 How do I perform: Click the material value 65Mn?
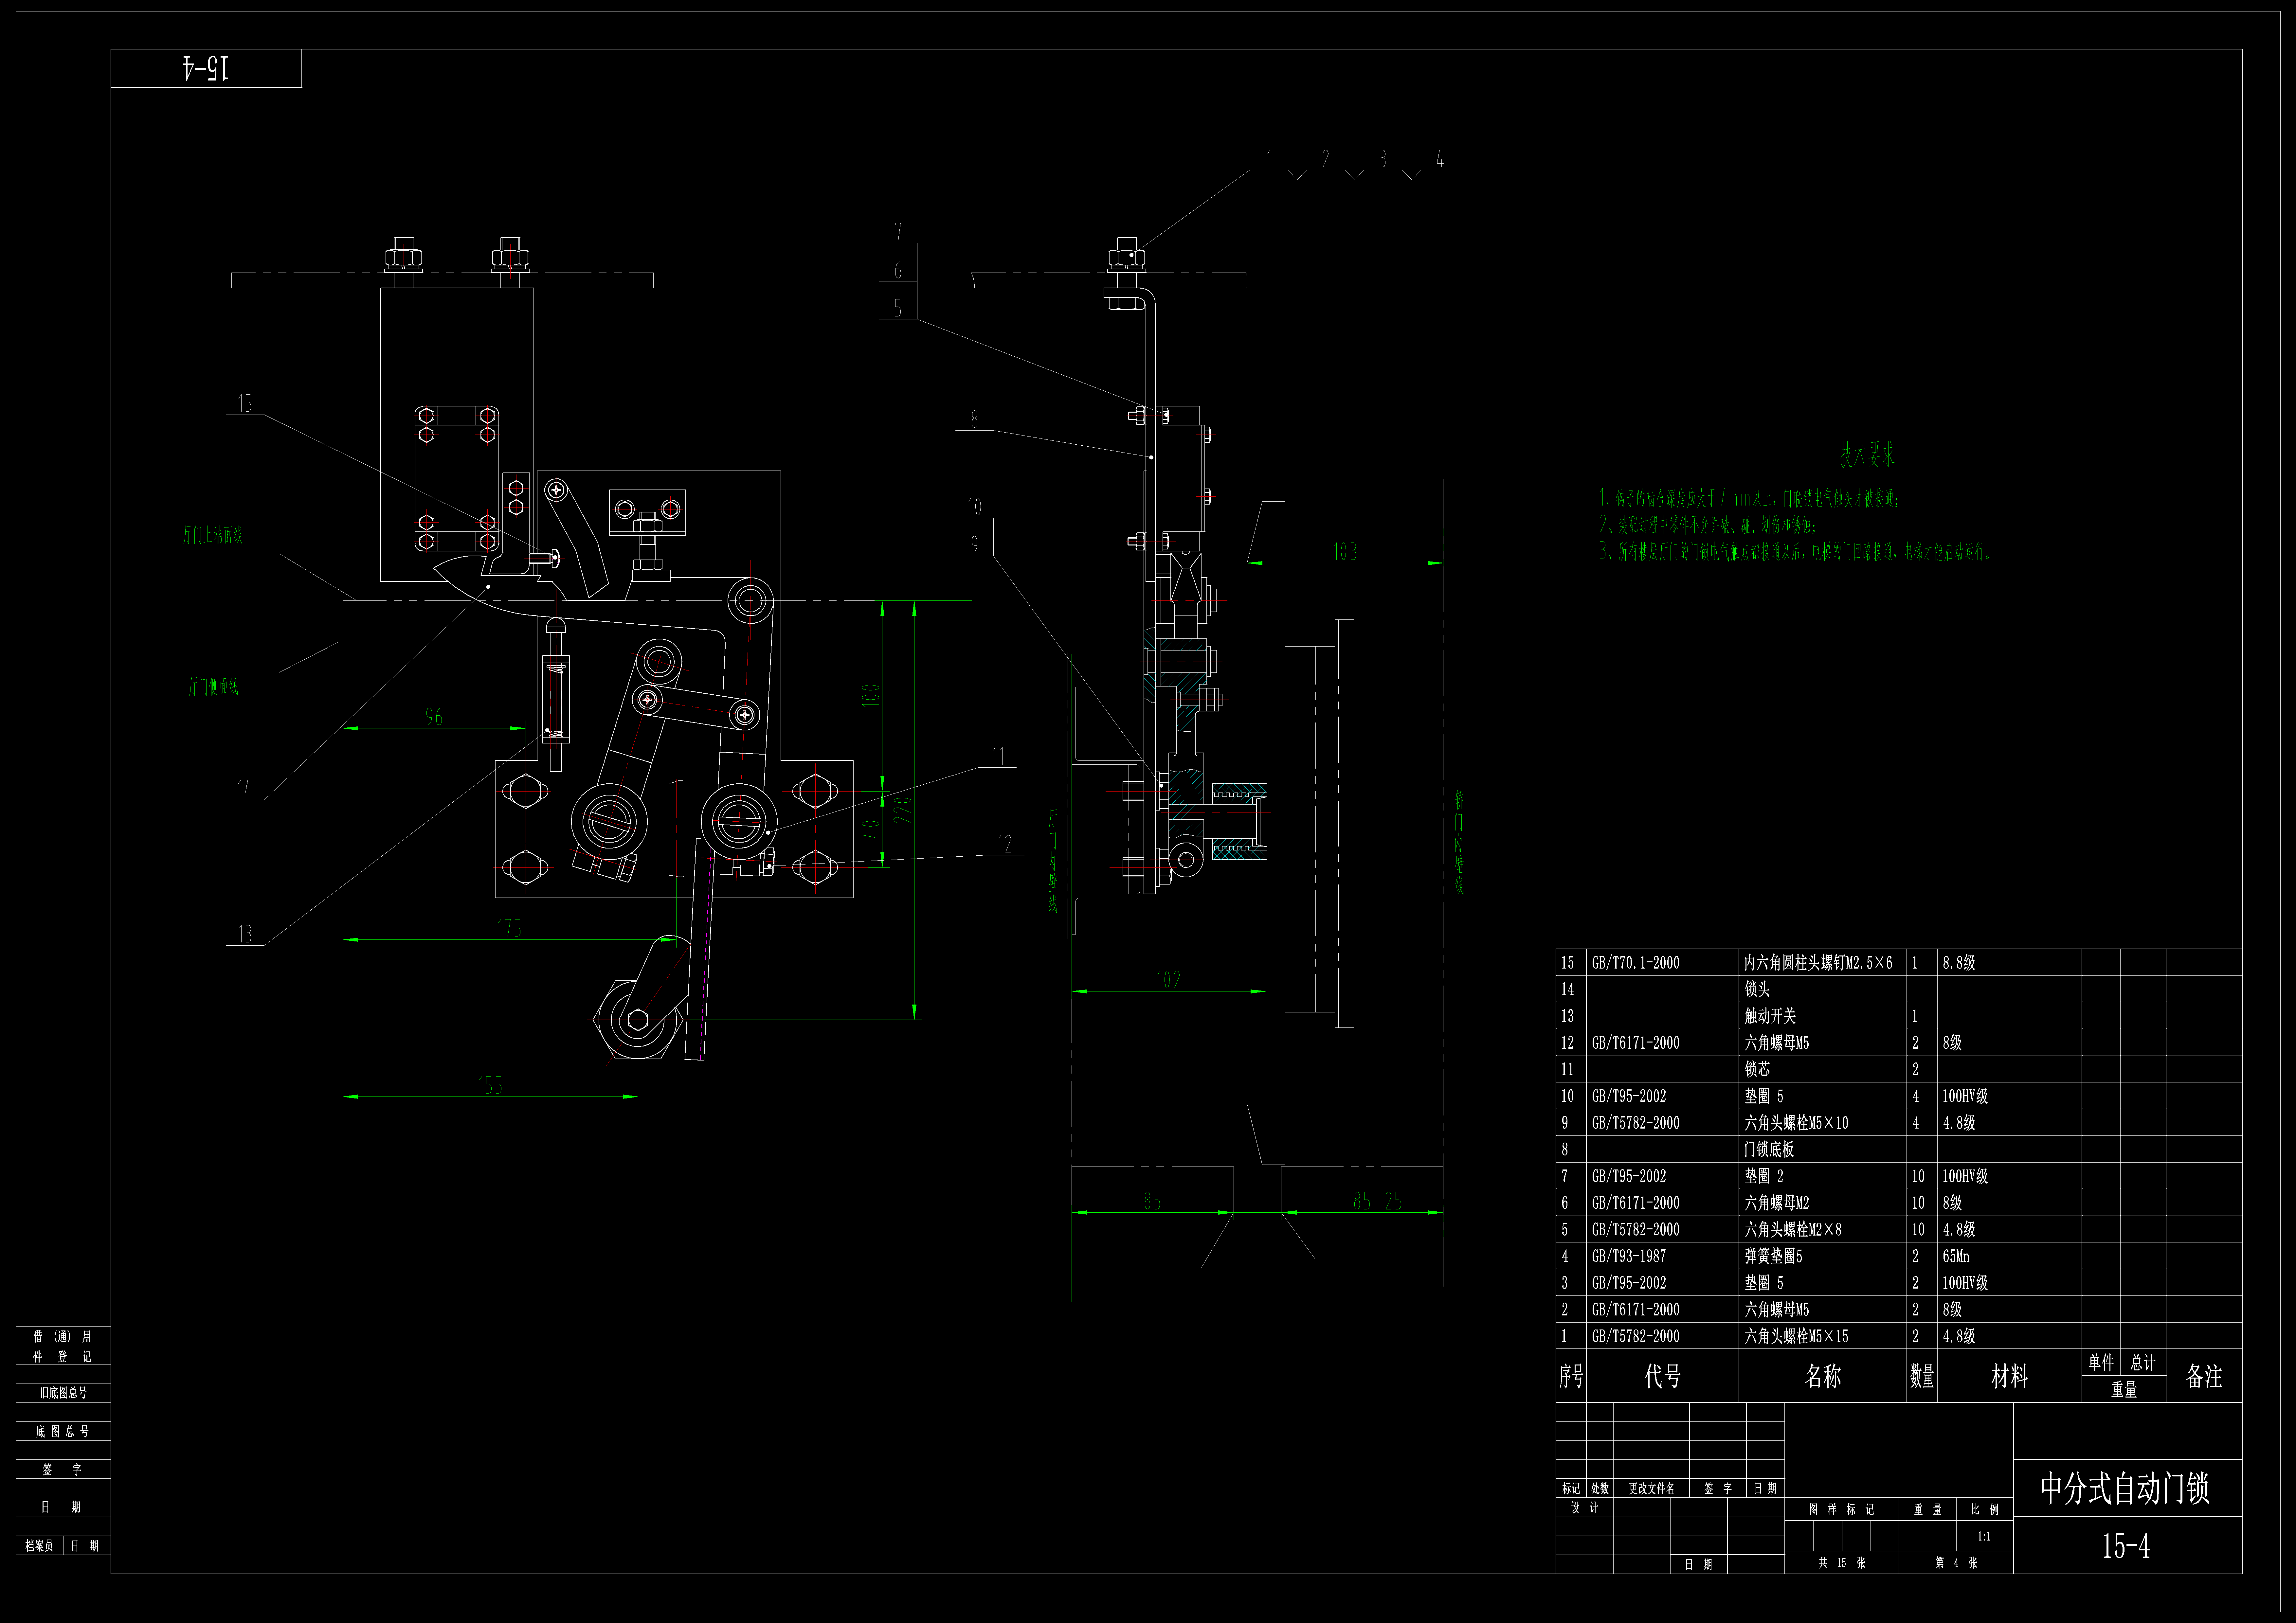tap(1956, 1256)
